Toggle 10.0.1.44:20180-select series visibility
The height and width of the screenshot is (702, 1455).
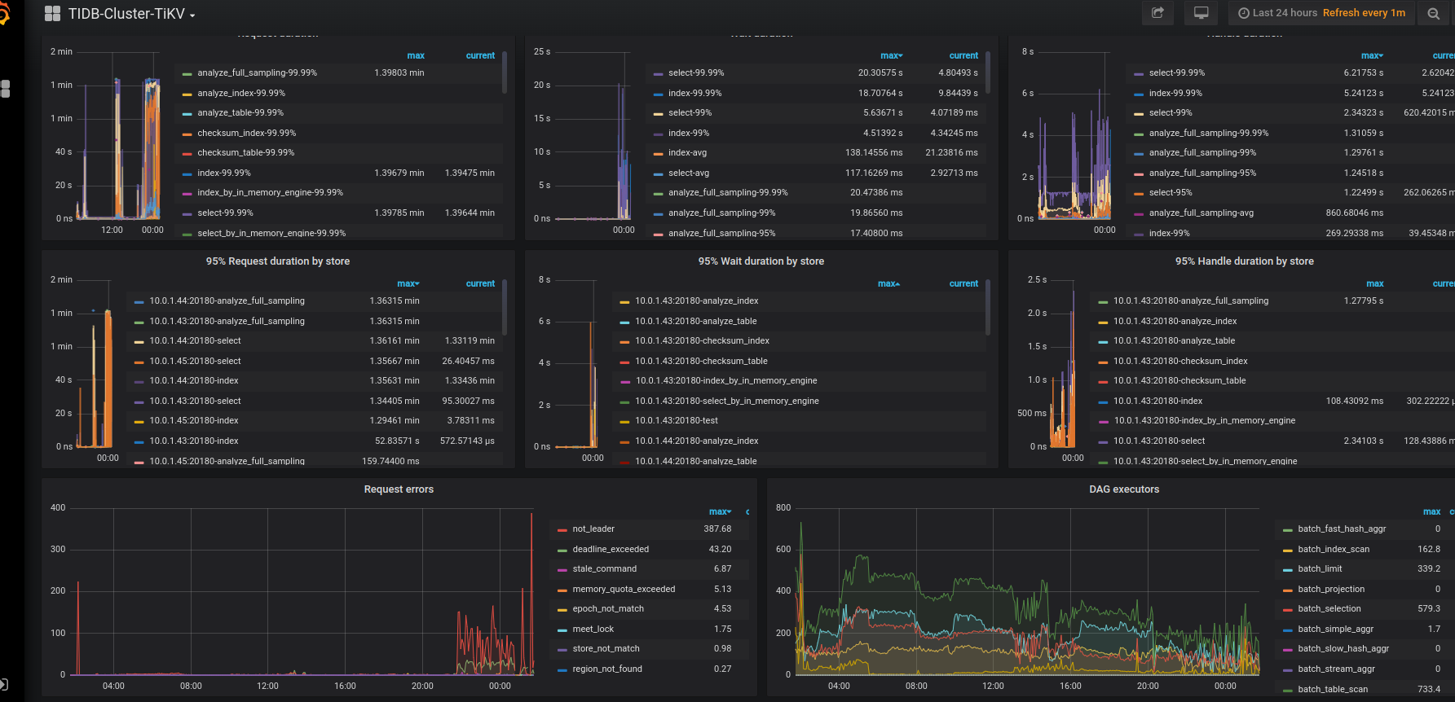[195, 341]
